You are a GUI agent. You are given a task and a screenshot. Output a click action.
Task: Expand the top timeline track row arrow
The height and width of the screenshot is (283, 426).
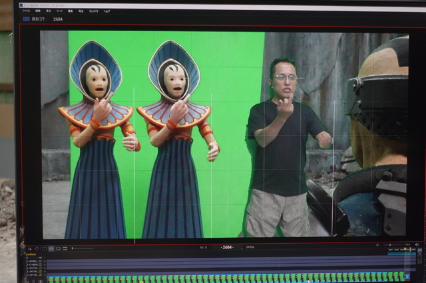[x=27, y=259]
